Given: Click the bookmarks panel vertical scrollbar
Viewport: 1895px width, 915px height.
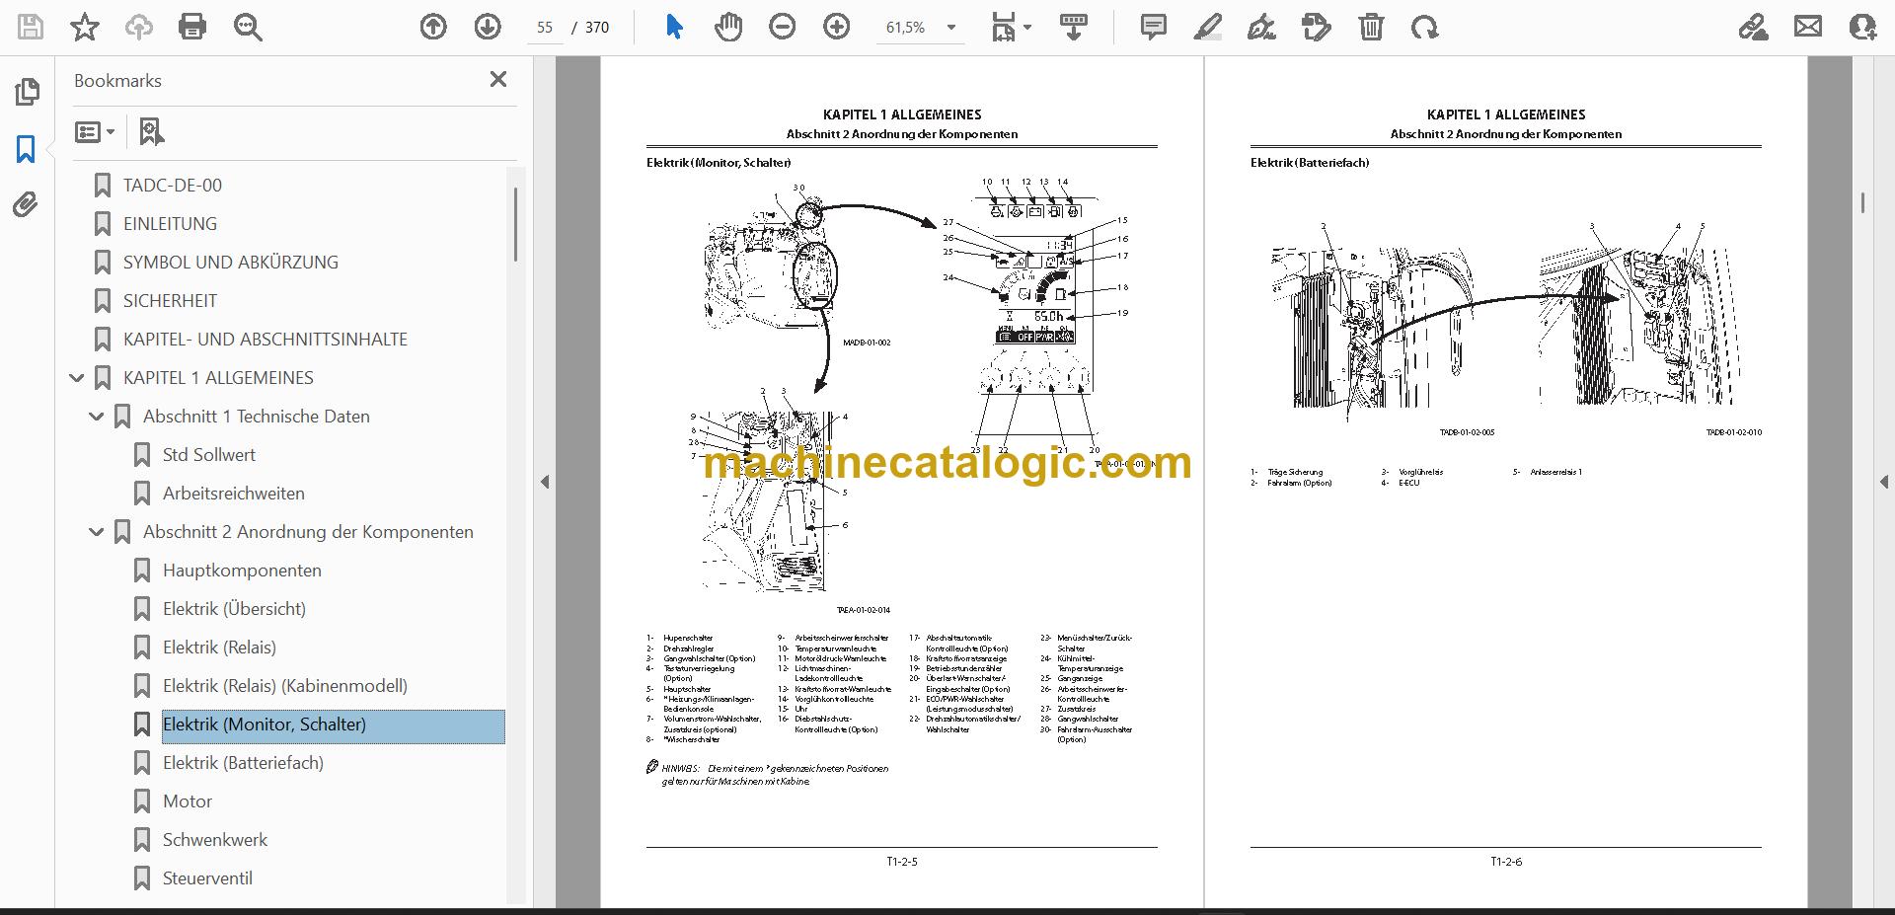Looking at the screenshot, I should coord(515,225).
